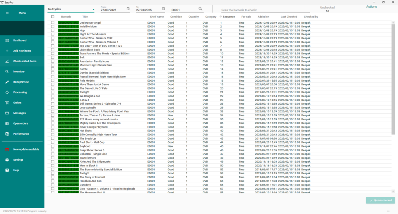Click the Unchecked 66 counter
The image size is (398, 214).
[327, 9]
